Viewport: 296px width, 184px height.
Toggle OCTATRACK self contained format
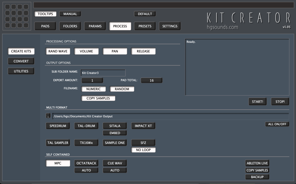click(86, 163)
